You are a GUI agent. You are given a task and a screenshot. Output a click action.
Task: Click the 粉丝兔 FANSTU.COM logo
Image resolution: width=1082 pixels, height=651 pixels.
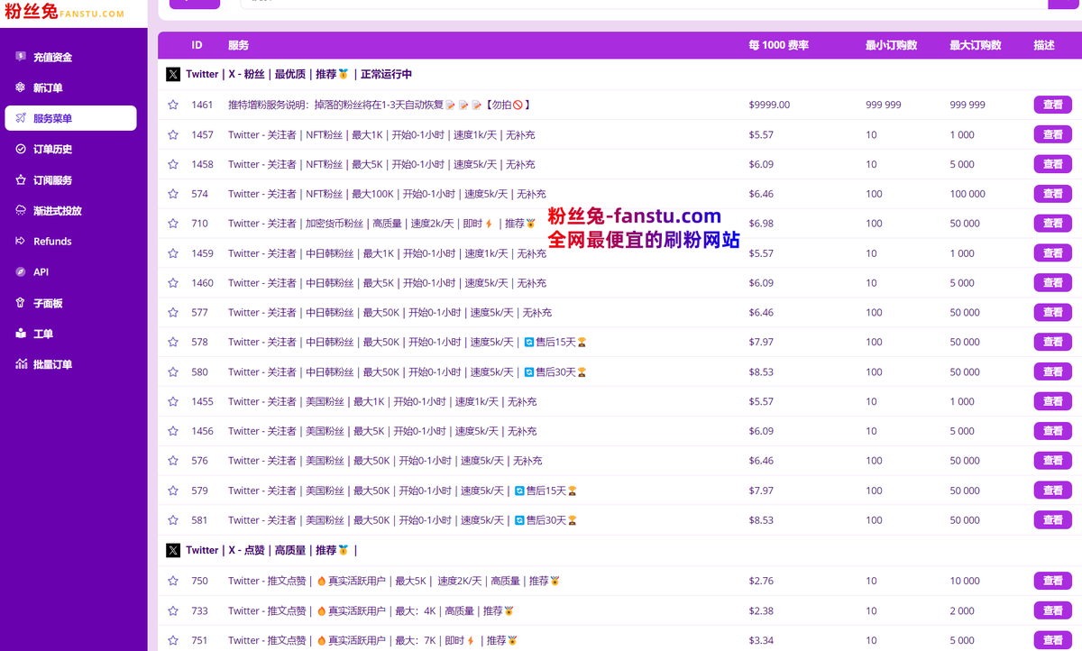click(65, 13)
